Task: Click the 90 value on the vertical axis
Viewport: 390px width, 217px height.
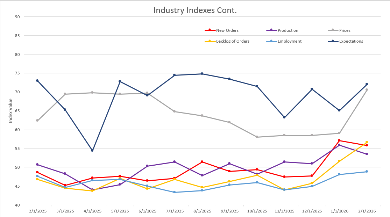Action: [17, 17]
